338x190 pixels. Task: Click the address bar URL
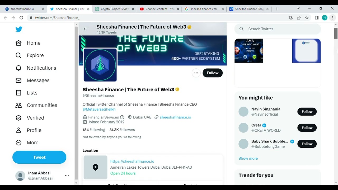(57, 18)
